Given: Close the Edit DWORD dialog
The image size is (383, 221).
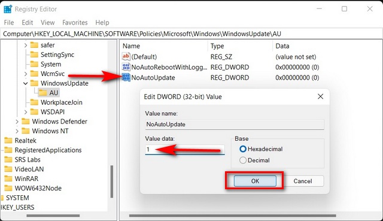Looking at the screenshot, I should 321,96.
